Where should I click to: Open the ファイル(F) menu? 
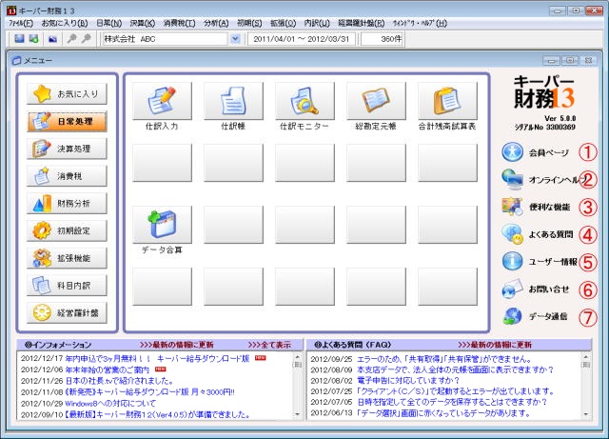coord(21,23)
